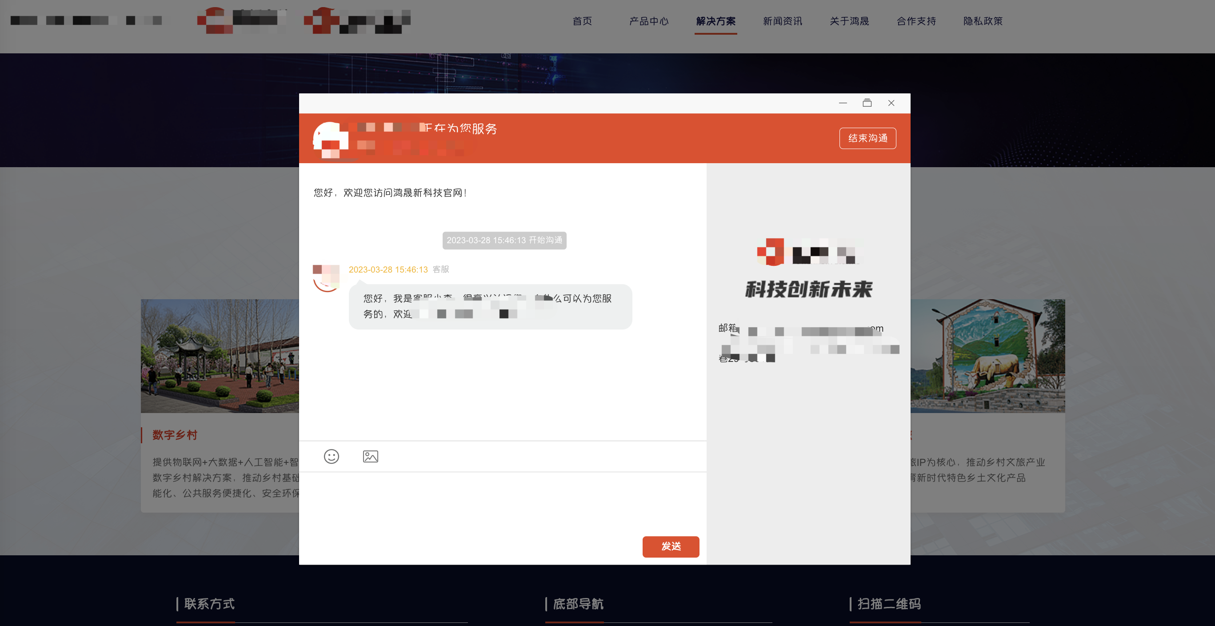Select 解决方案 navigation tab
Image resolution: width=1215 pixels, height=626 pixels.
(x=715, y=21)
